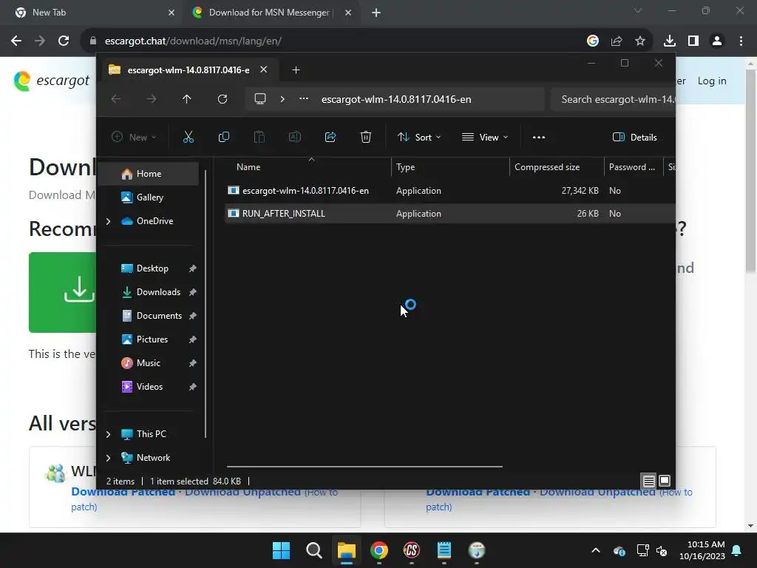Select the escargot-wlm-14.0.8117.0416-en application file

[450, 191]
